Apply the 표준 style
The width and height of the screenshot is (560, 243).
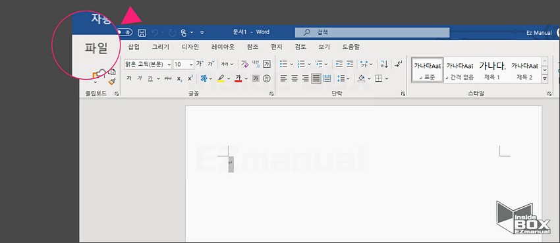pyautogui.click(x=427, y=70)
